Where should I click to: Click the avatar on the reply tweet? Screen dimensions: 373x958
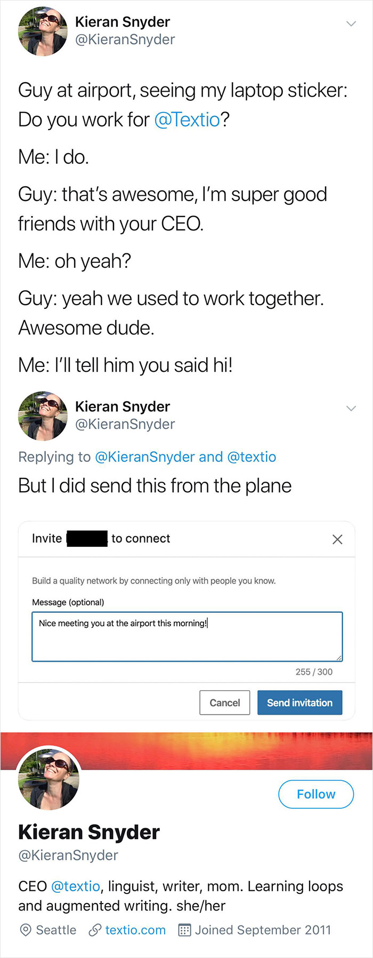(43, 416)
